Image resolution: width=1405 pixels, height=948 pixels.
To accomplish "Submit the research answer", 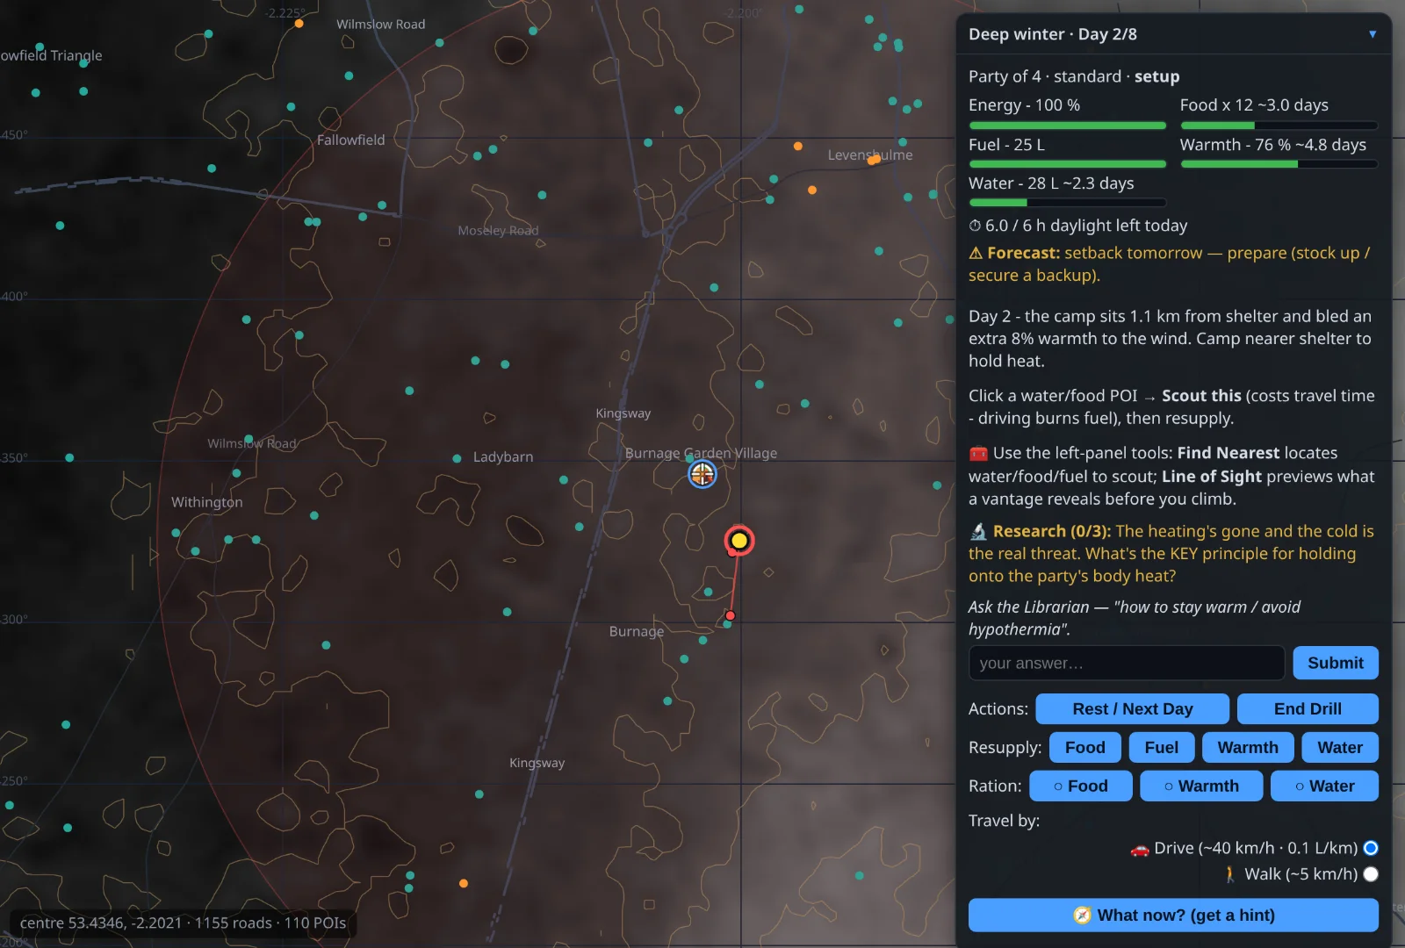I will (1336, 664).
